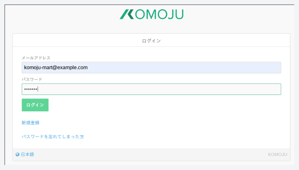Open the 新規登録 sign-up link
299x170 pixels.
(x=30, y=123)
